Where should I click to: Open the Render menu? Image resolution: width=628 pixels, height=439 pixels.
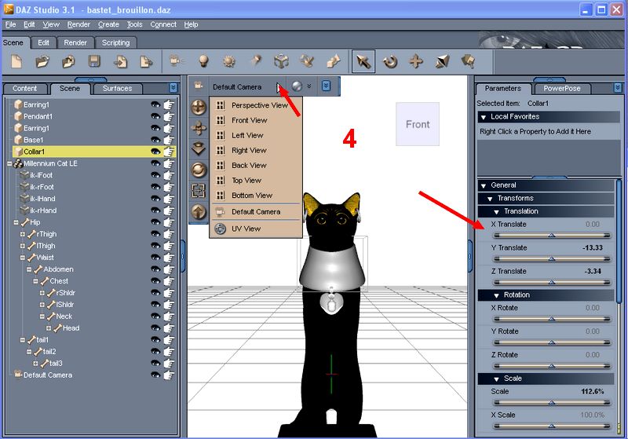(78, 24)
